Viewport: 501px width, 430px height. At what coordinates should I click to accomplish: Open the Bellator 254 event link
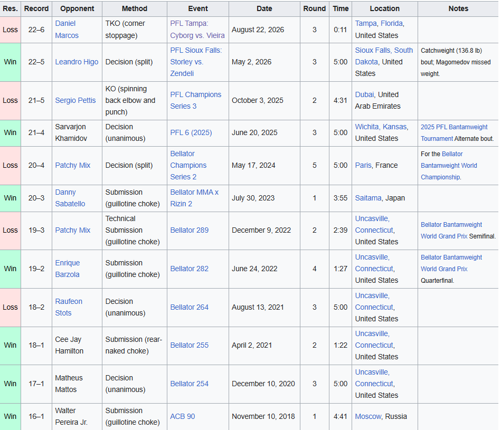[x=189, y=384]
